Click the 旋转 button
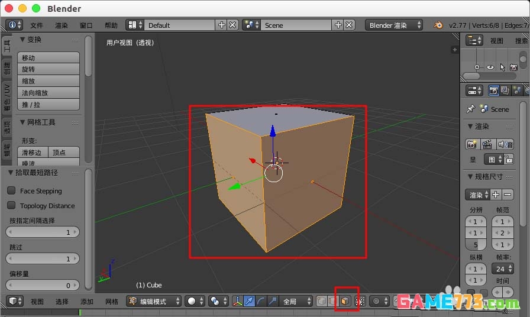Viewport: 530px width, 317px height. coord(49,69)
